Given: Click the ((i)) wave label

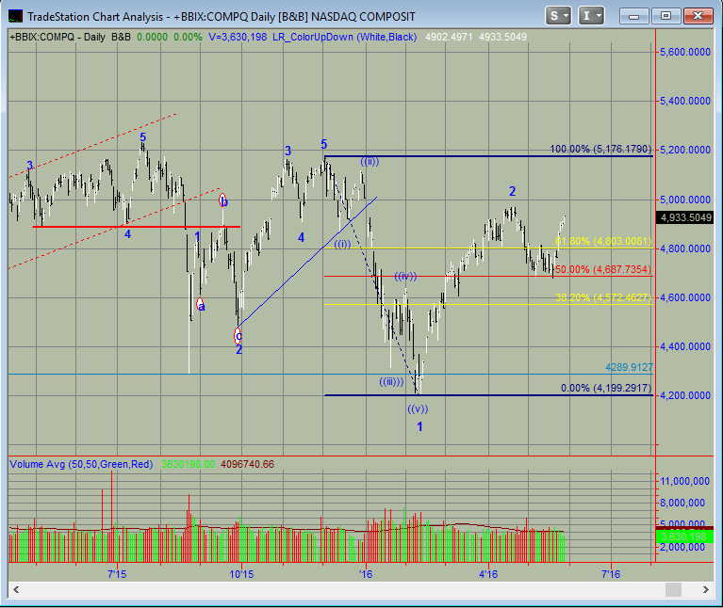Looking at the screenshot, I should 342,245.
